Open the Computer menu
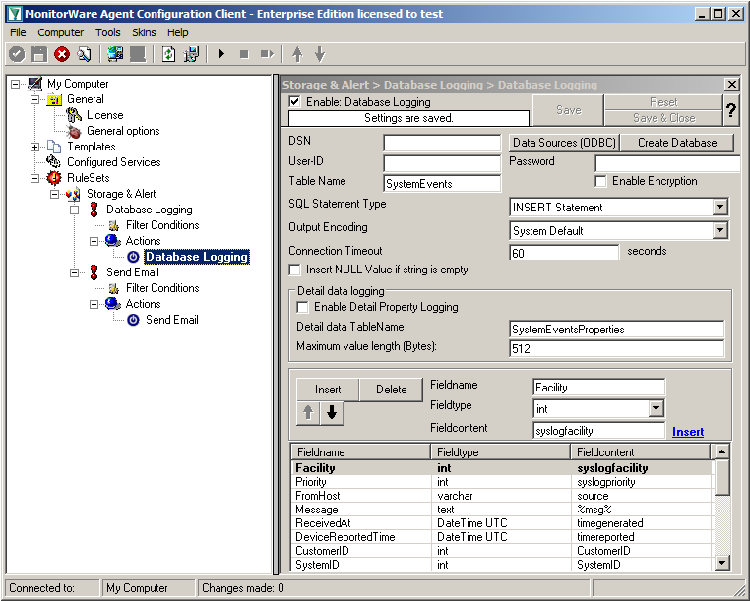The image size is (750, 601). [60, 32]
